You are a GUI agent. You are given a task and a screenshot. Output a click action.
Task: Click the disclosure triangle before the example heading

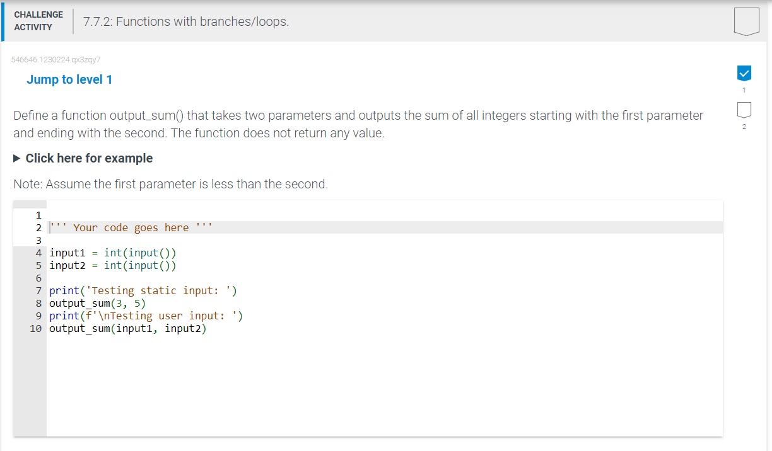[x=16, y=158]
